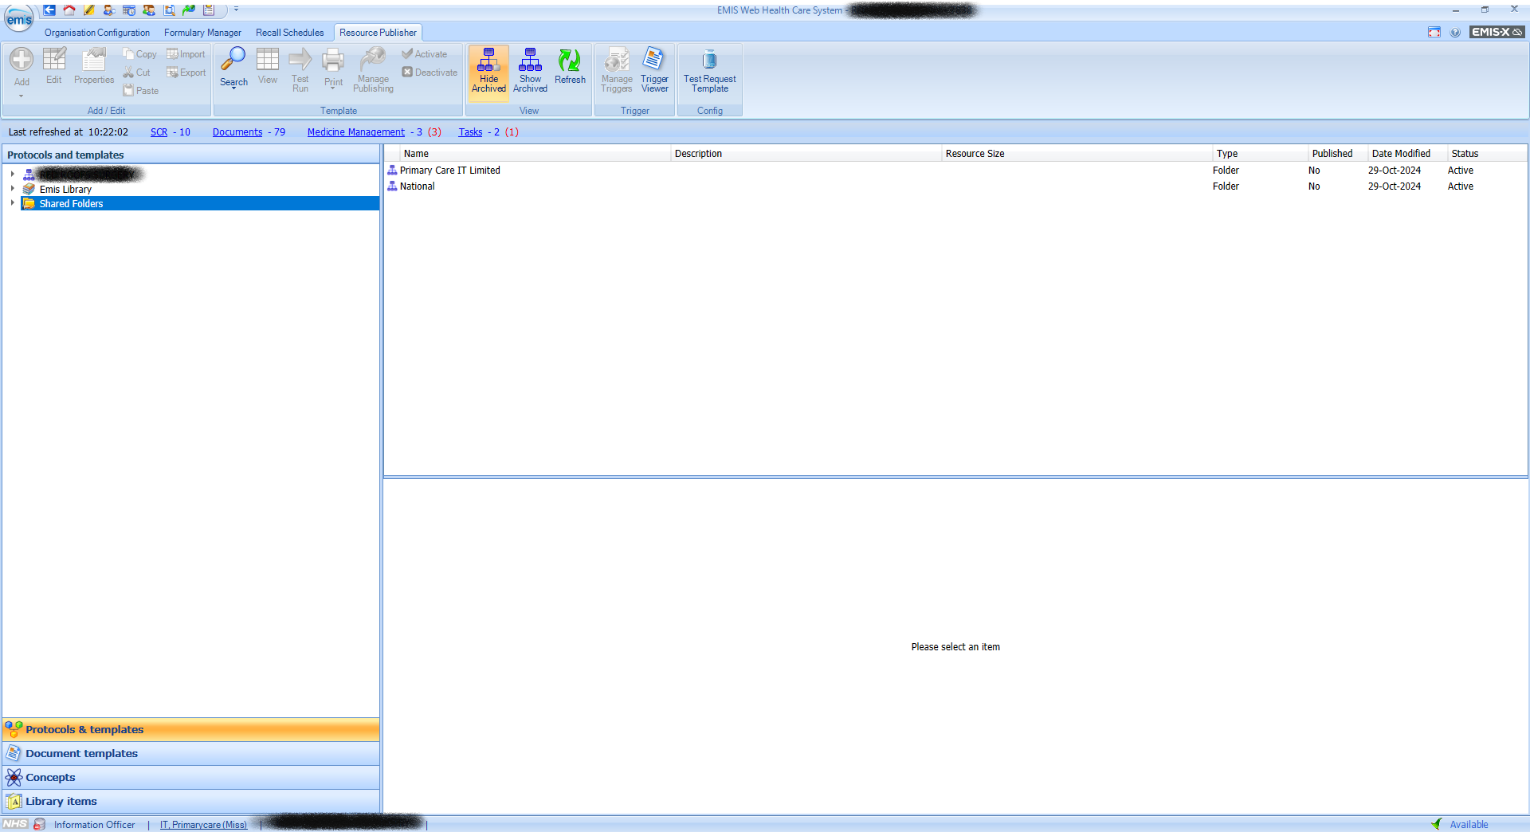Select the National folder row
This screenshot has width=1530, height=832.
pos(955,186)
